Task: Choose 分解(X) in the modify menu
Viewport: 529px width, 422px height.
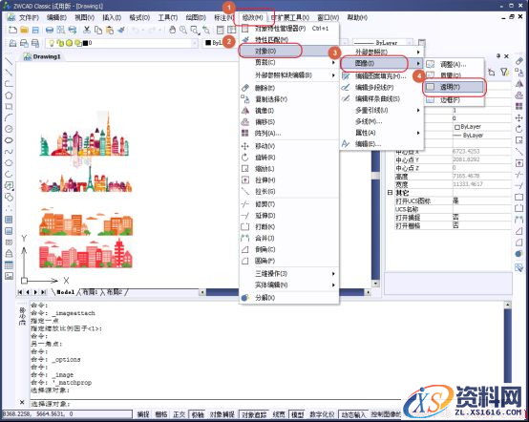Action: tap(288, 298)
